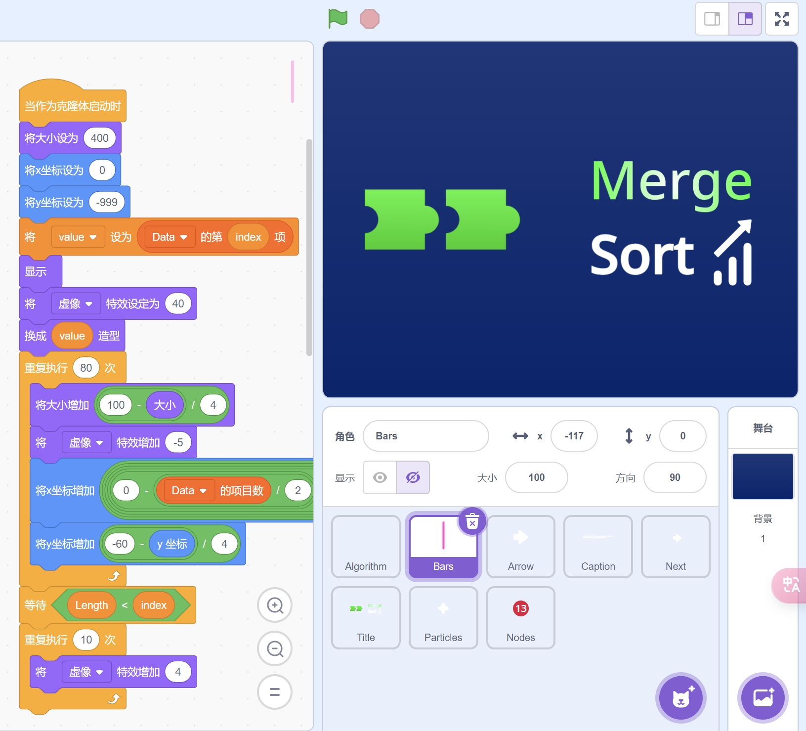Select the Algorithm sprite
Viewport: 806px width, 731px height.
366,546
